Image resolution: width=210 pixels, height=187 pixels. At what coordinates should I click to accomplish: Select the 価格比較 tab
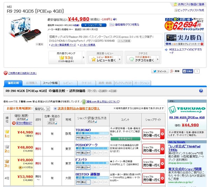pyautogui.click(x=13, y=83)
